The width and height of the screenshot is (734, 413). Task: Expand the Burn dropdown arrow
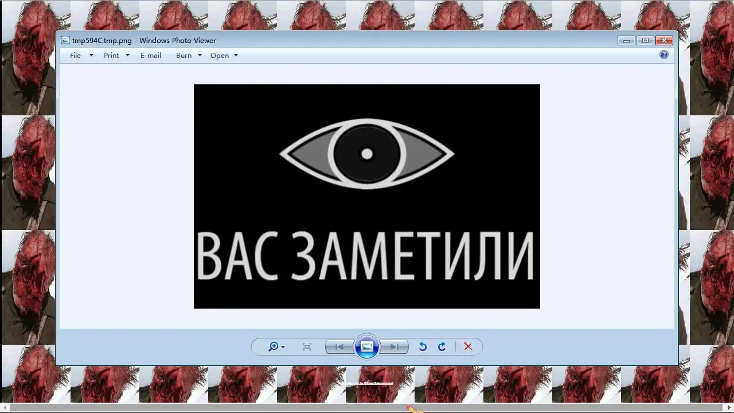coord(200,56)
